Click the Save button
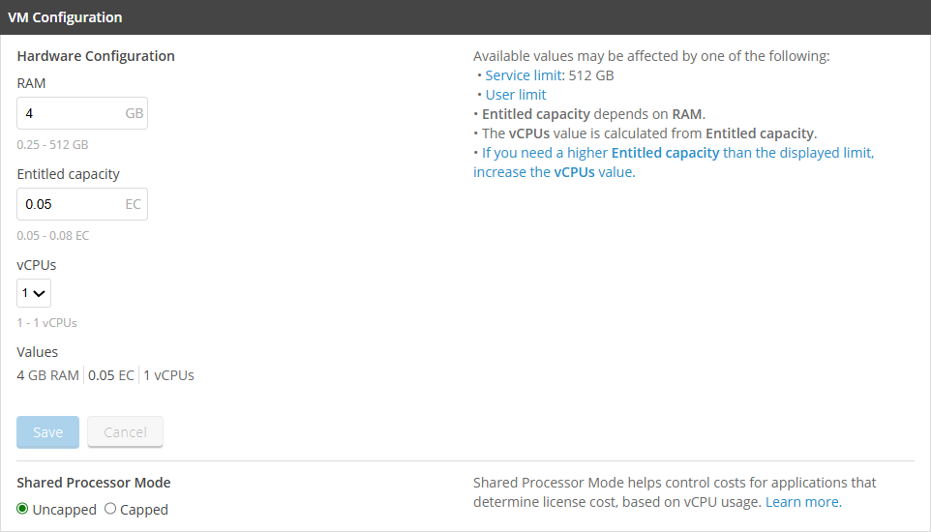The image size is (931, 532). pos(47,432)
